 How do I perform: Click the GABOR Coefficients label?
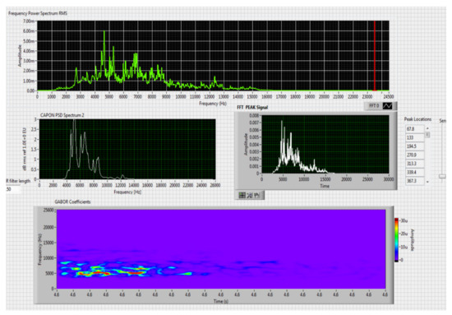click(72, 202)
